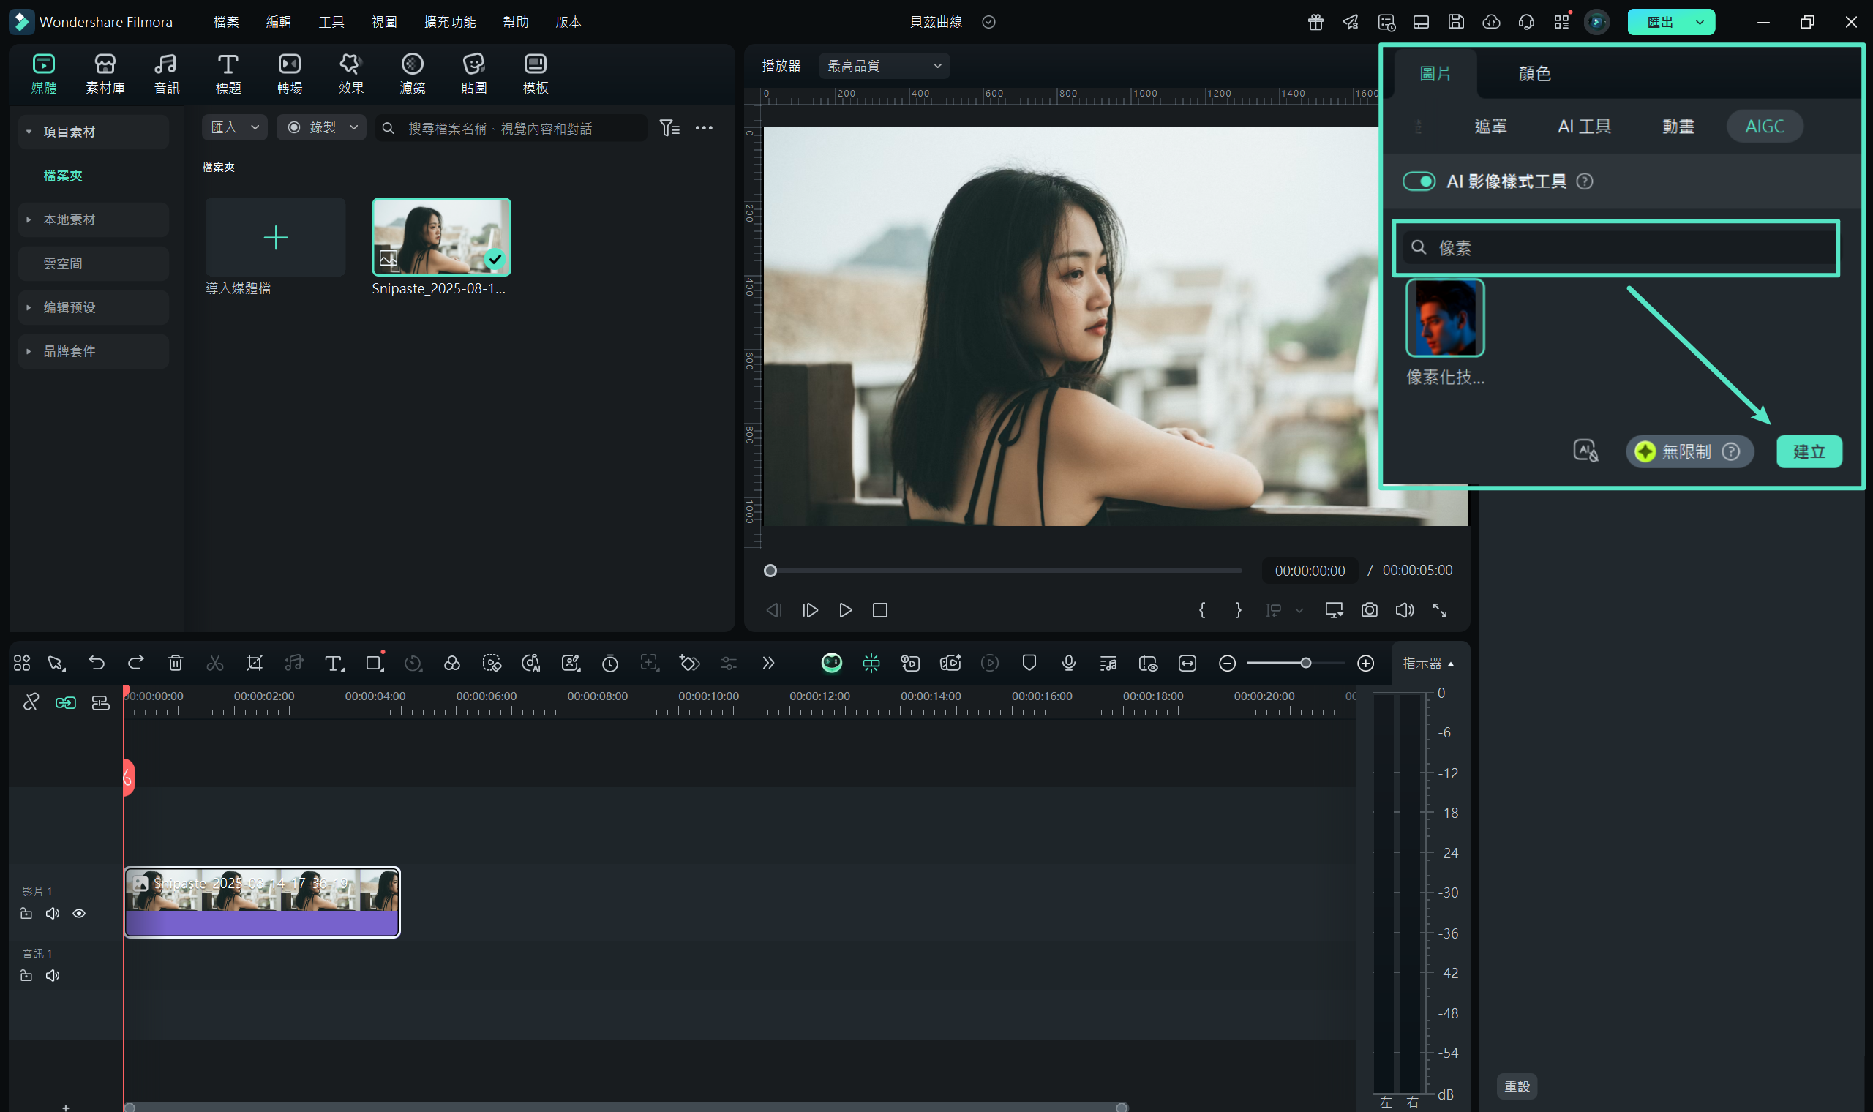1873x1112 pixels.
Task: Expand more timeline tools with double chevron
Action: click(767, 662)
